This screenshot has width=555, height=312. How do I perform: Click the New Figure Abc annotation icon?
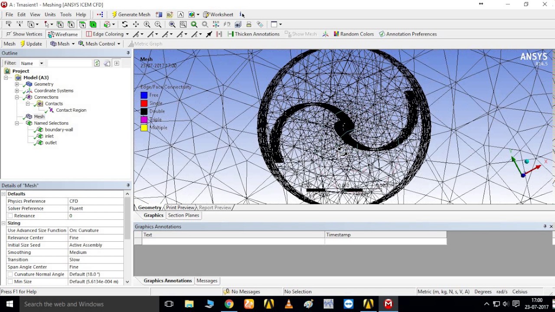click(170, 14)
